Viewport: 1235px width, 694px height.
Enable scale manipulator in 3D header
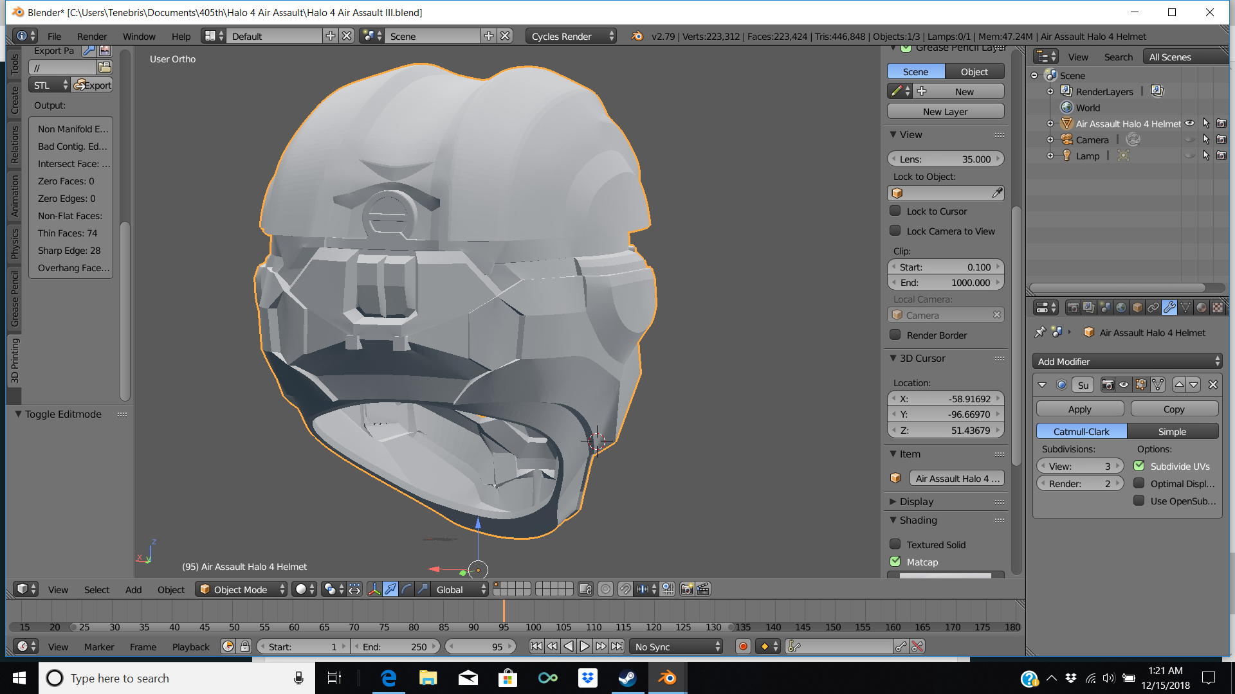coord(423,589)
